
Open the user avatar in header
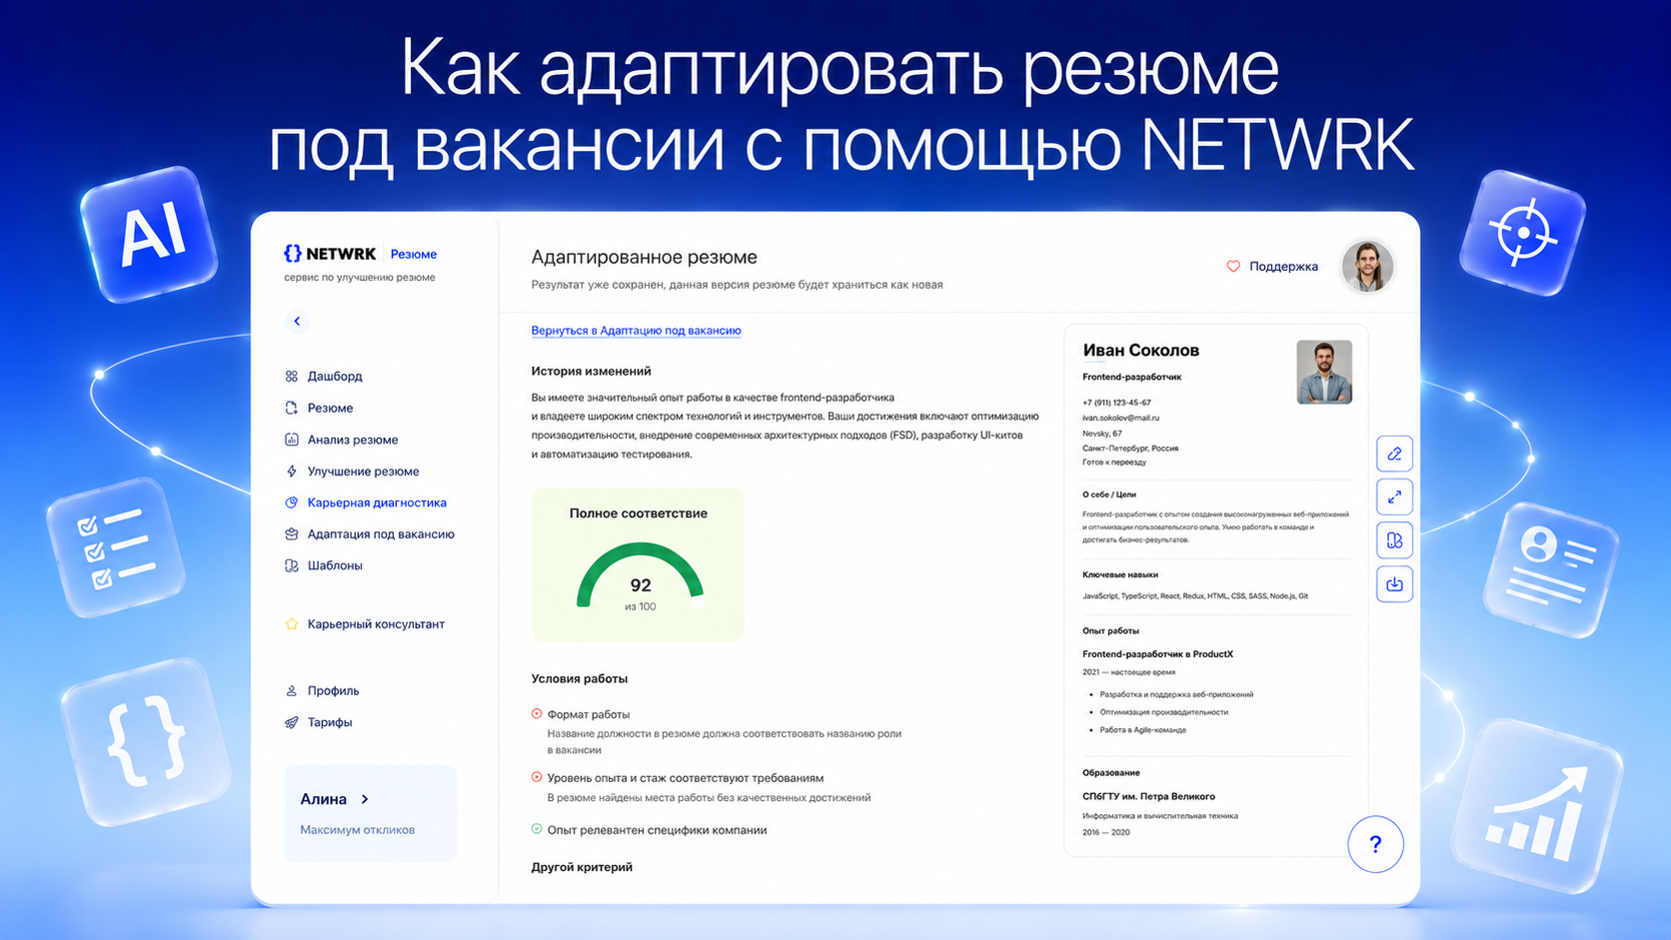tap(1367, 267)
